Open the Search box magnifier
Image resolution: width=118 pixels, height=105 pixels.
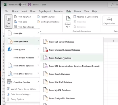click(112, 4)
